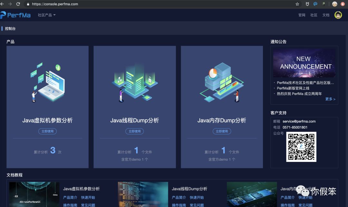Click the user avatar in the top right

click(338, 15)
